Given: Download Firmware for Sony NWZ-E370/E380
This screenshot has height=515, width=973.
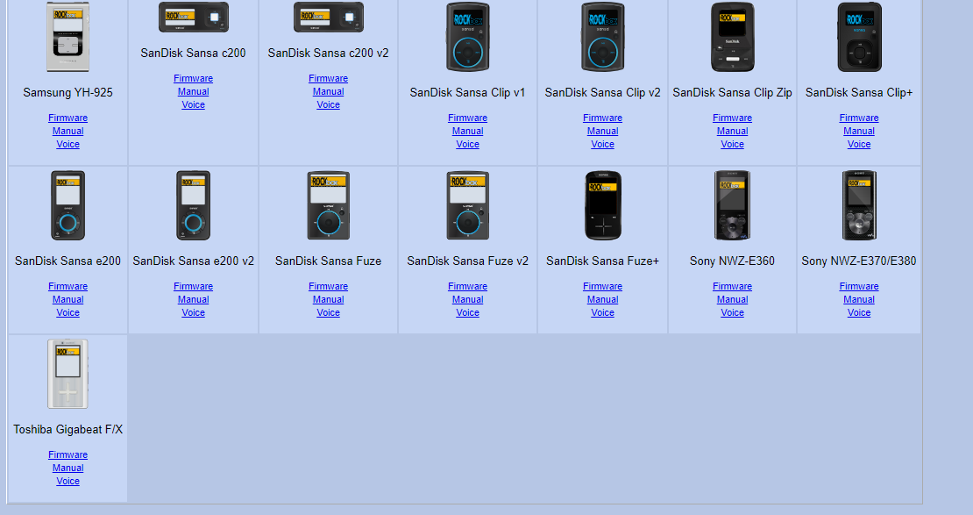Looking at the screenshot, I should [859, 286].
